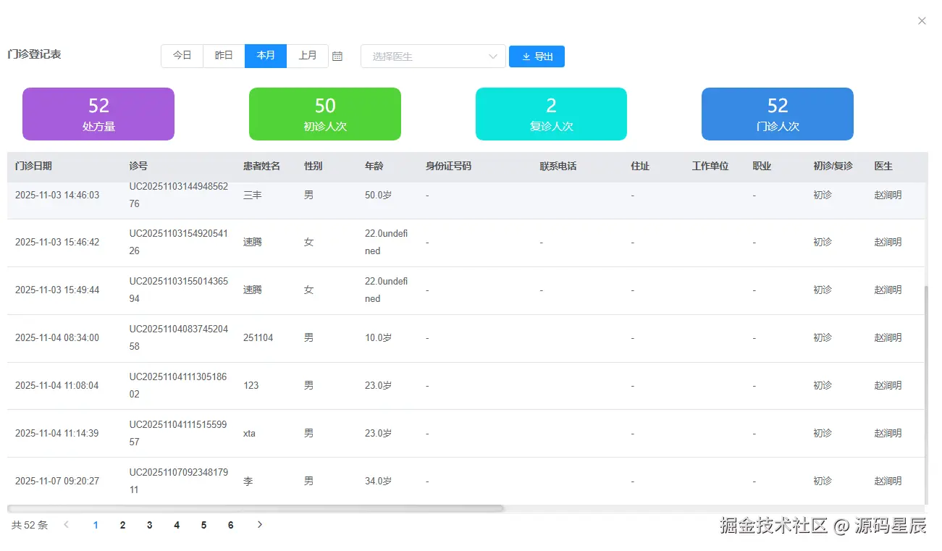Close the dialog with the X icon
The image size is (942, 551).
point(922,21)
